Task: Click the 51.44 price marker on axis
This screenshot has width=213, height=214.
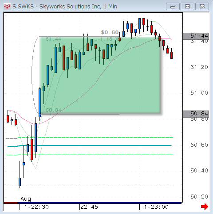Action: point(196,36)
